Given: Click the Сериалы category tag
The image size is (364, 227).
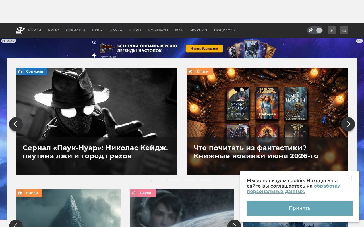Looking at the screenshot, I should click(32, 72).
